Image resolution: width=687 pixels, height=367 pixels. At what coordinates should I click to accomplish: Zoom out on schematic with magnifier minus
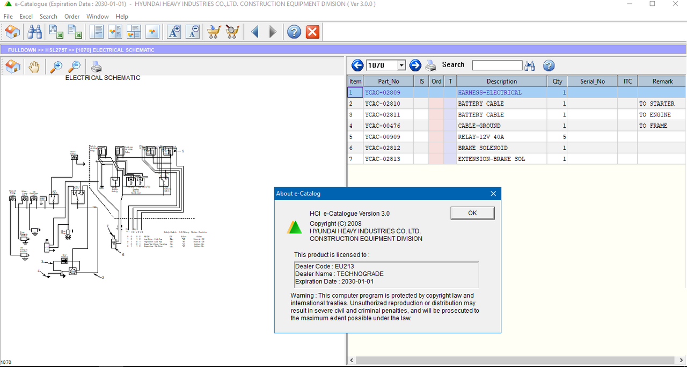[75, 67]
